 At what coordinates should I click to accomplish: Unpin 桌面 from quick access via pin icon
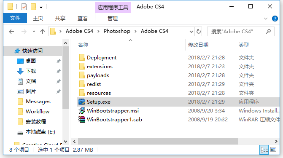[58, 61]
